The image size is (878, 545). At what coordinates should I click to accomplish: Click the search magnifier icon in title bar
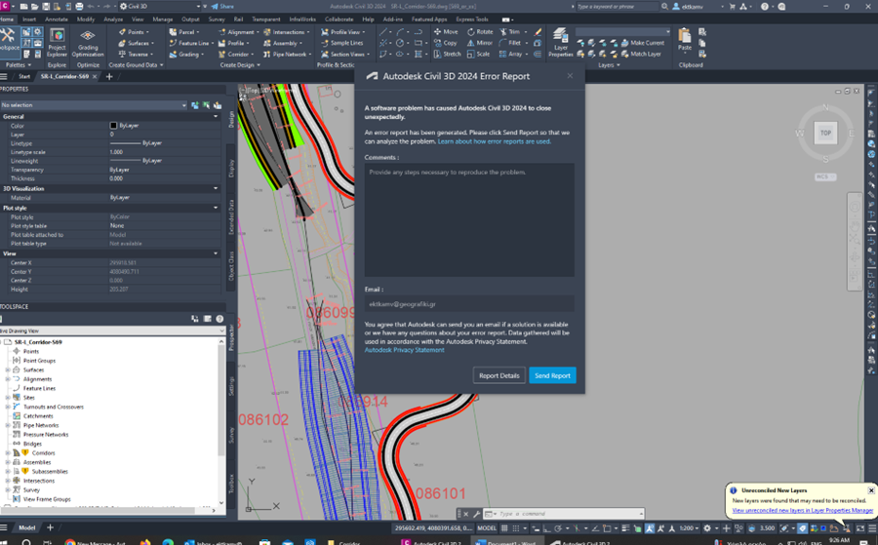[664, 6]
